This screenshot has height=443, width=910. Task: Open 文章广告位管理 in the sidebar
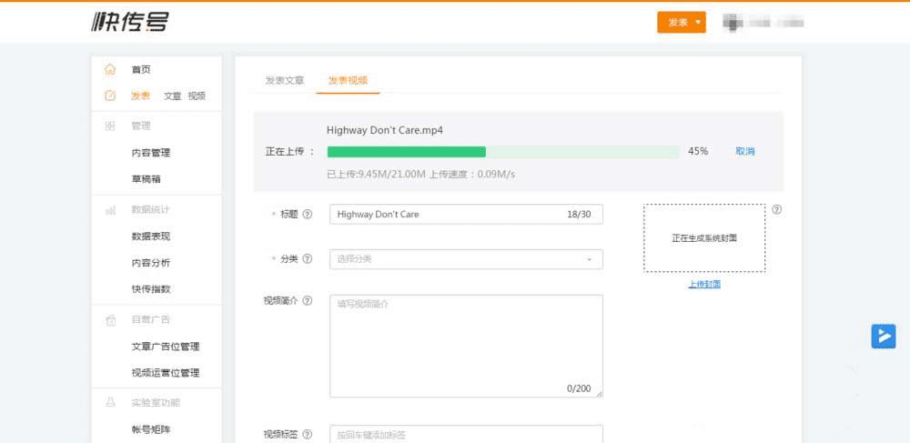click(166, 347)
